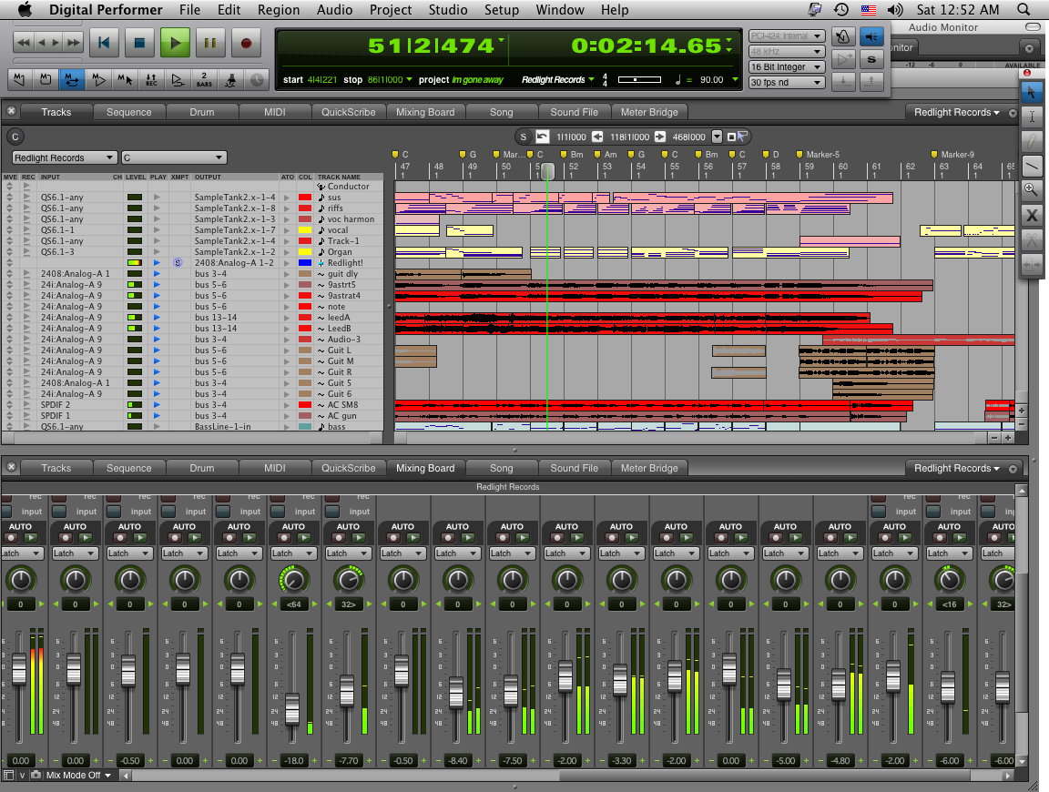Select the Reshape line tool
The height and width of the screenshot is (792, 1049).
[1032, 165]
